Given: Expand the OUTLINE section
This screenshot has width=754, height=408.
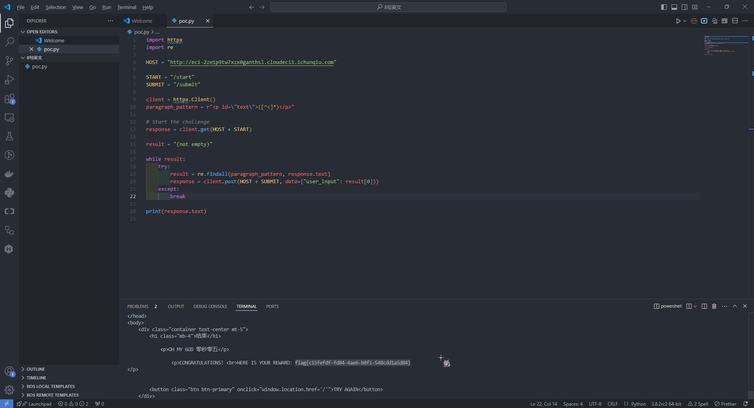Looking at the screenshot, I should click(x=36, y=369).
